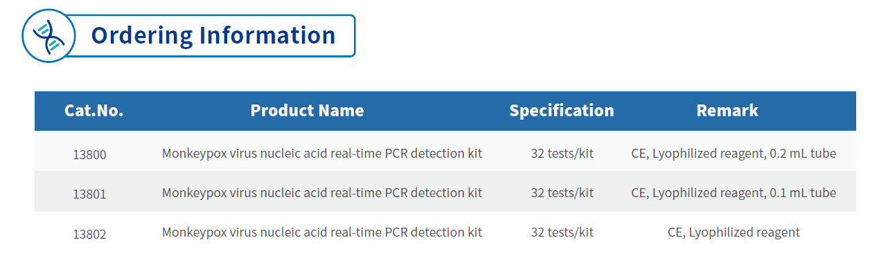Click the blue table header bar
Viewport: 870px width, 256px height.
tap(445, 111)
